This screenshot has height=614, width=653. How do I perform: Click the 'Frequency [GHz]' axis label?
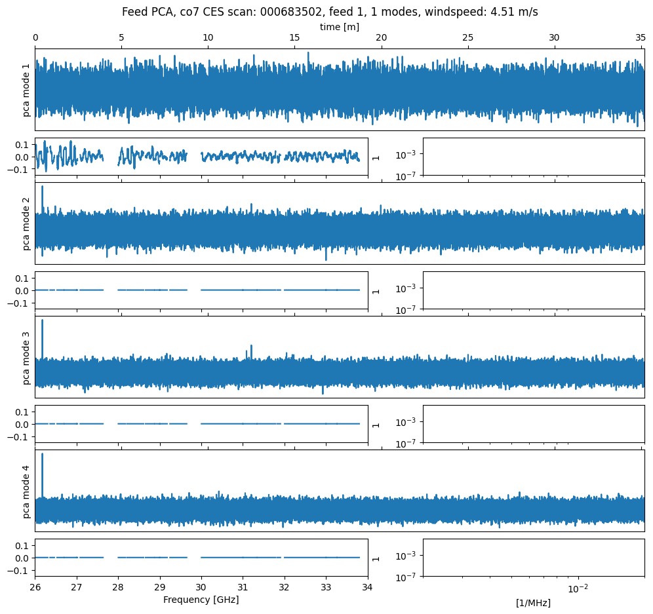click(201, 600)
